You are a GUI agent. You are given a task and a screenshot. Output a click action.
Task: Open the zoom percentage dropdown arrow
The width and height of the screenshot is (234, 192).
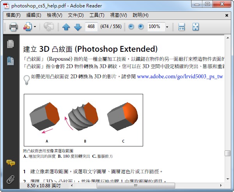[x=167, y=27]
